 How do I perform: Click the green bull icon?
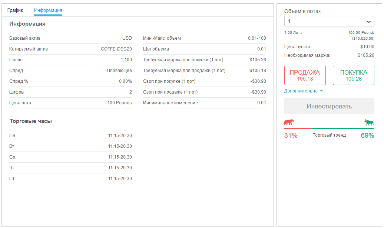pyautogui.click(x=369, y=123)
